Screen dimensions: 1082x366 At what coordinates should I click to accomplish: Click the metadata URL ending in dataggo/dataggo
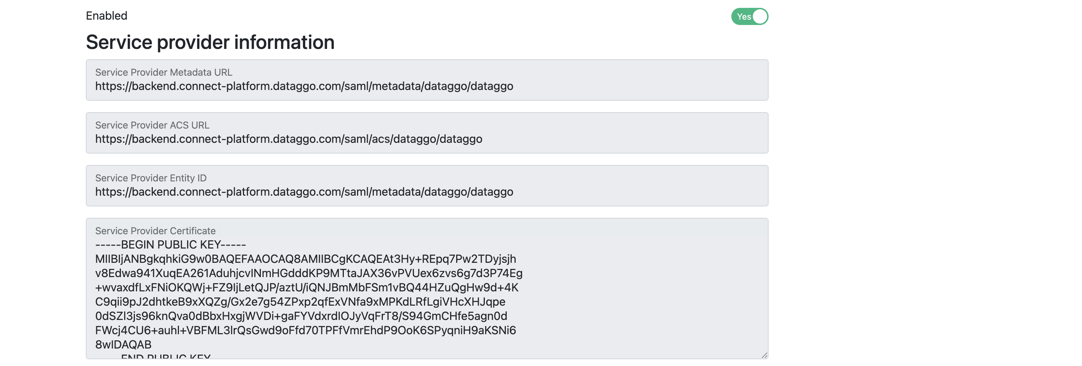pos(304,86)
